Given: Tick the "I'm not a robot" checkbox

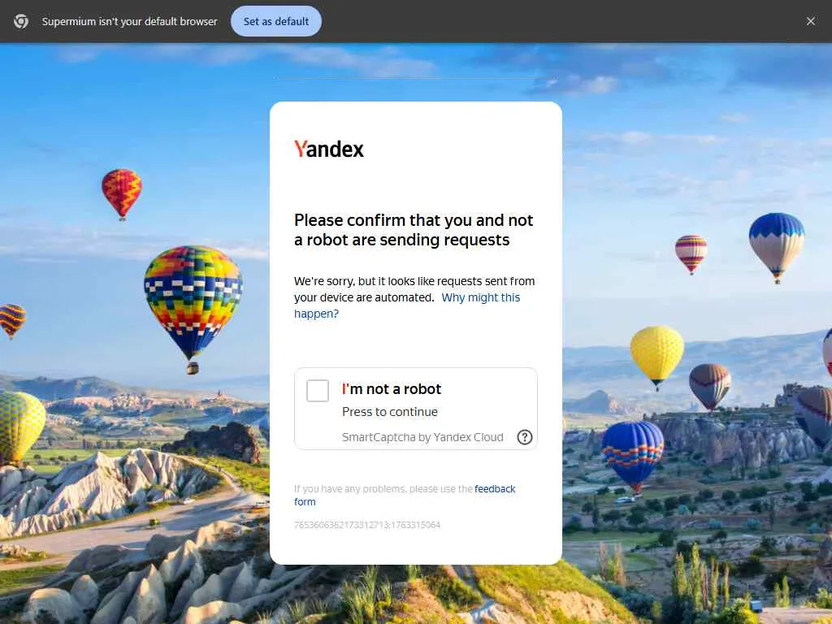Looking at the screenshot, I should tap(318, 391).
